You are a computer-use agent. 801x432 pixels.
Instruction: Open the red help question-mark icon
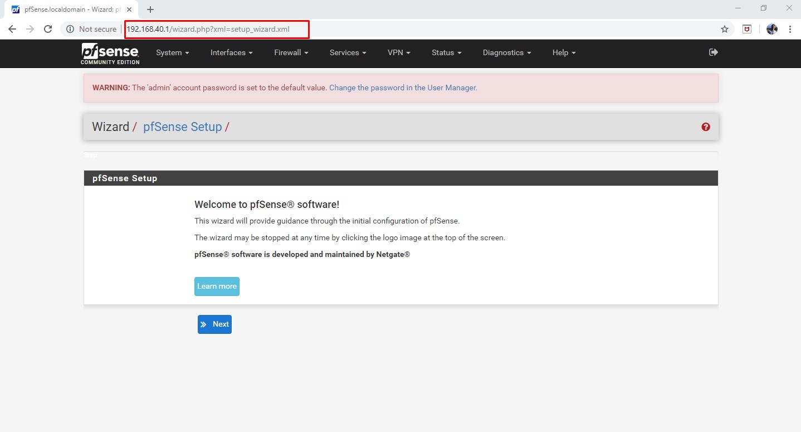tap(706, 127)
